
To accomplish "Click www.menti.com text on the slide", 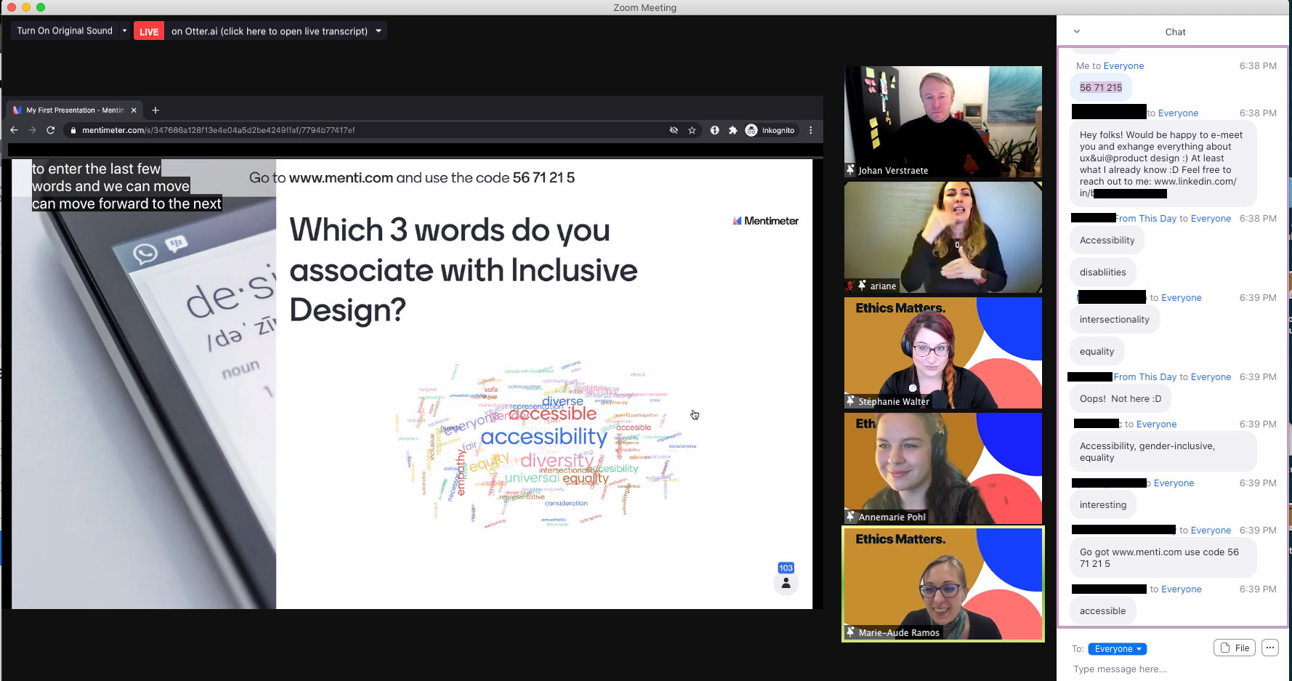I will [x=341, y=178].
